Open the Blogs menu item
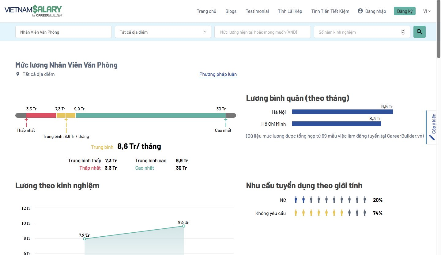The height and width of the screenshot is (255, 441). click(x=231, y=11)
